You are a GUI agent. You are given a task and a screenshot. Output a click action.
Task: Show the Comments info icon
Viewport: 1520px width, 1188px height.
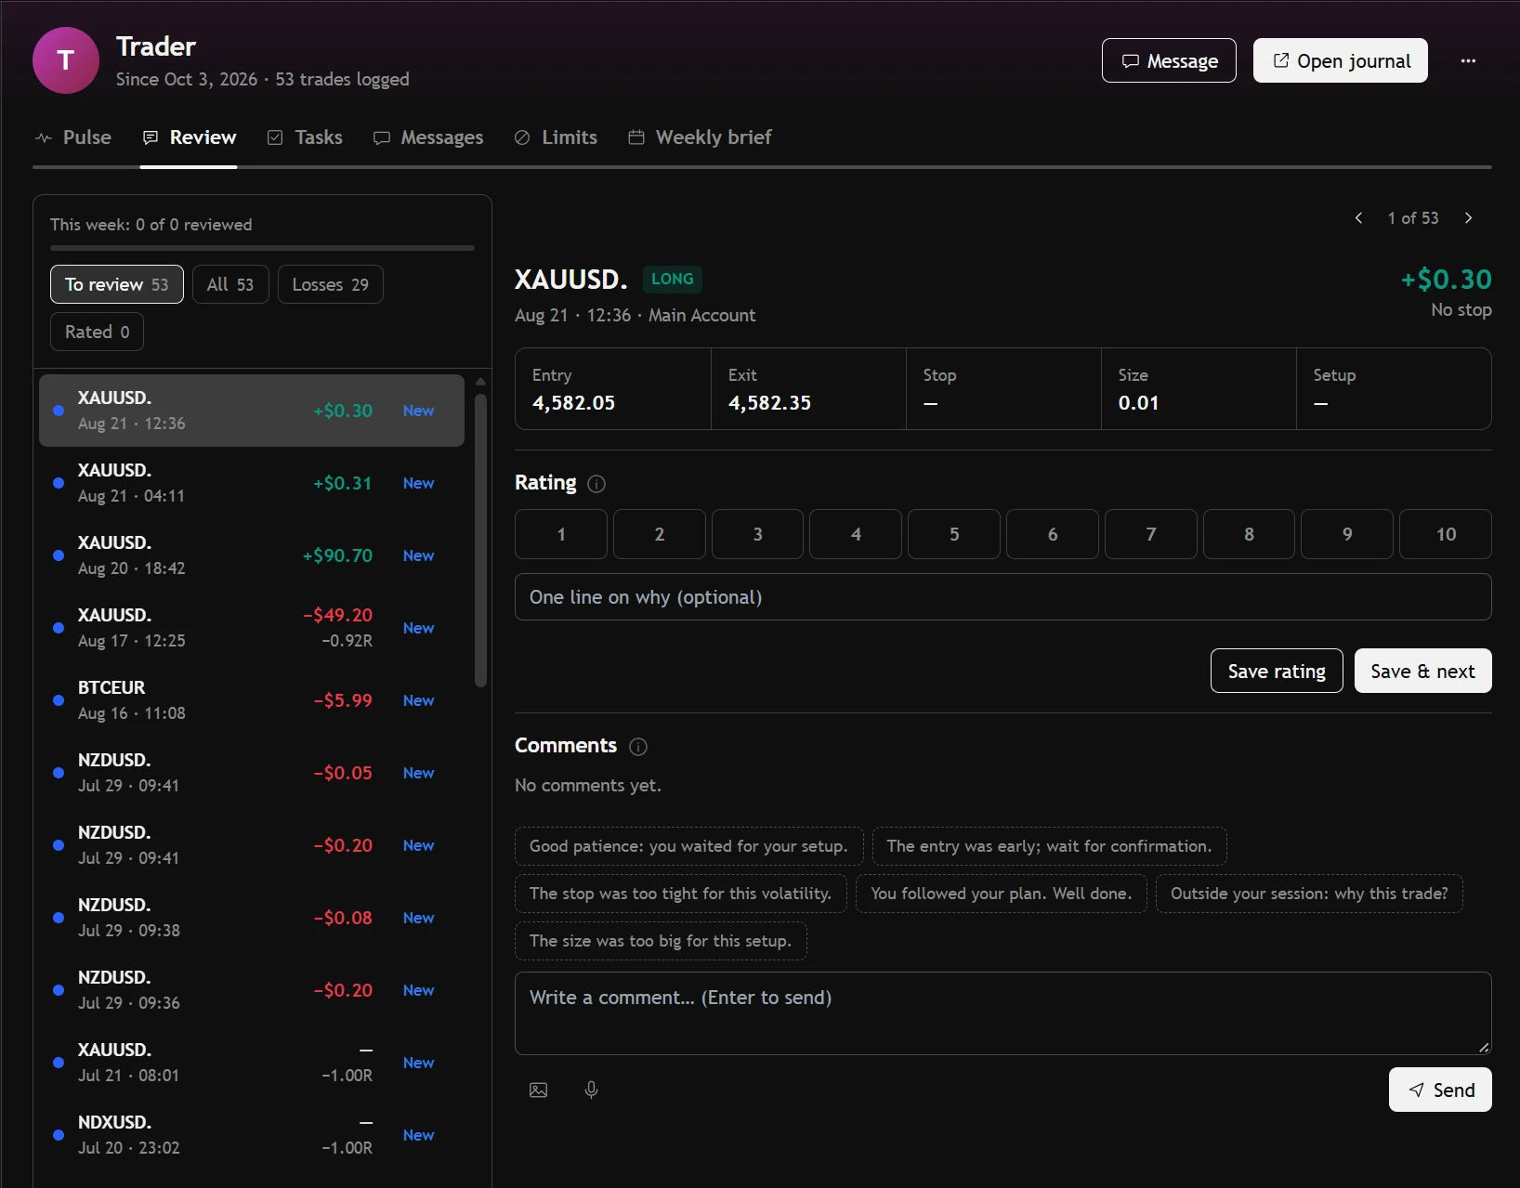tap(638, 747)
